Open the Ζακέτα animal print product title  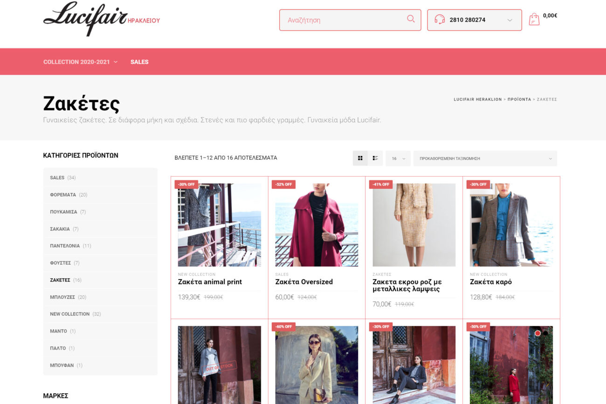click(210, 282)
